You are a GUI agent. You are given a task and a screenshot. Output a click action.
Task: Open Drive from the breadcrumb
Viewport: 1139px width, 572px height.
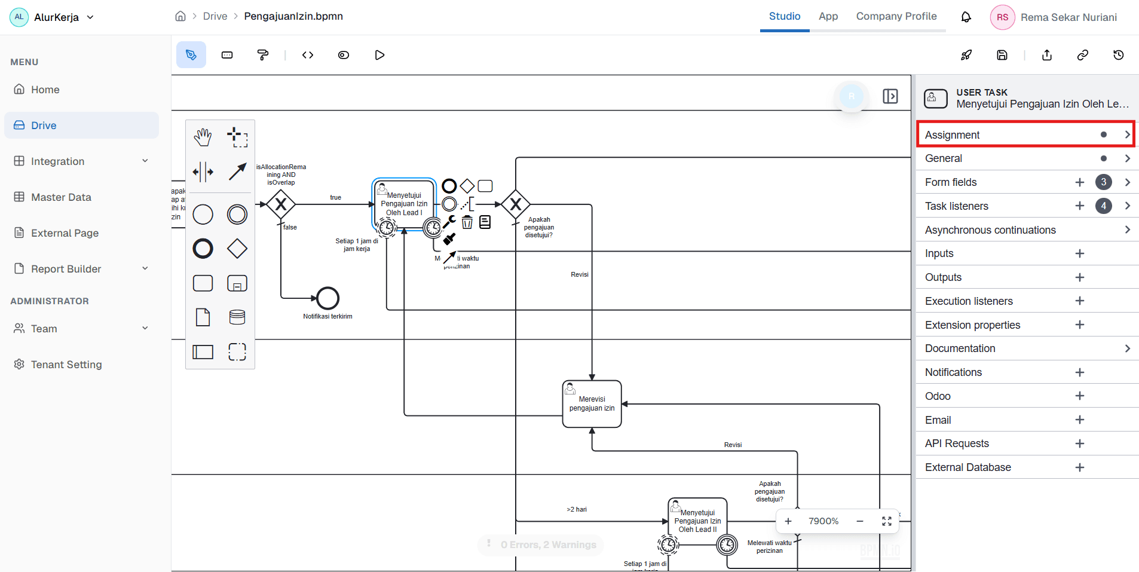click(215, 16)
